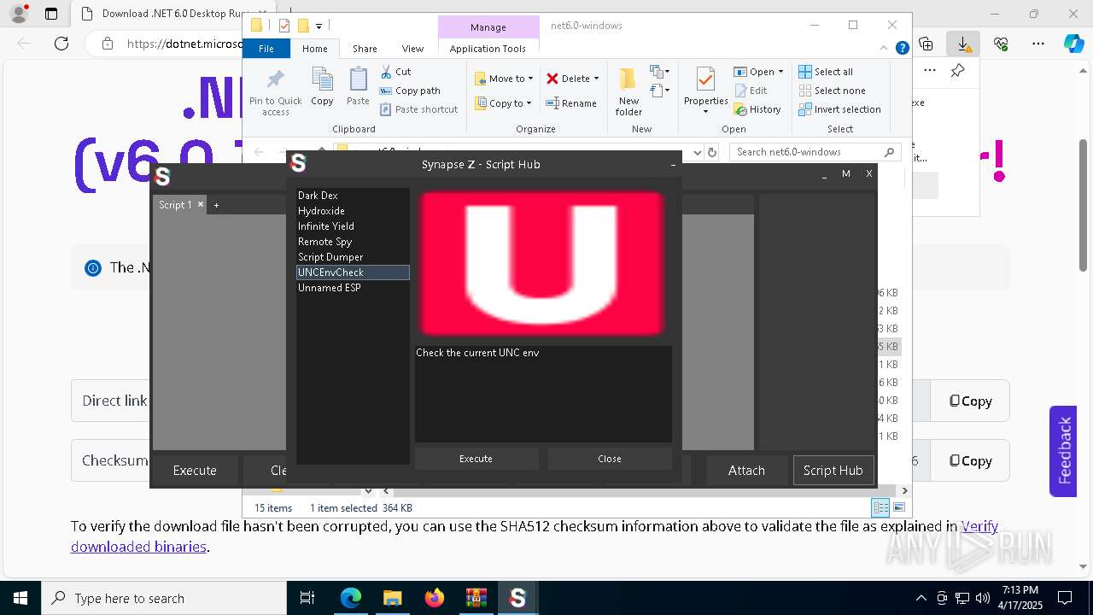
Task: Click the browser refresh button
Action: [x=61, y=43]
